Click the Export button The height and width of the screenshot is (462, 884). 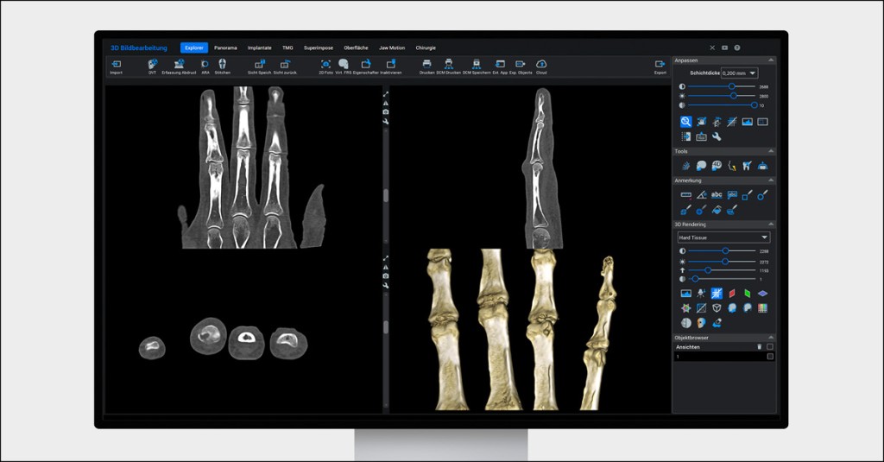pos(660,66)
